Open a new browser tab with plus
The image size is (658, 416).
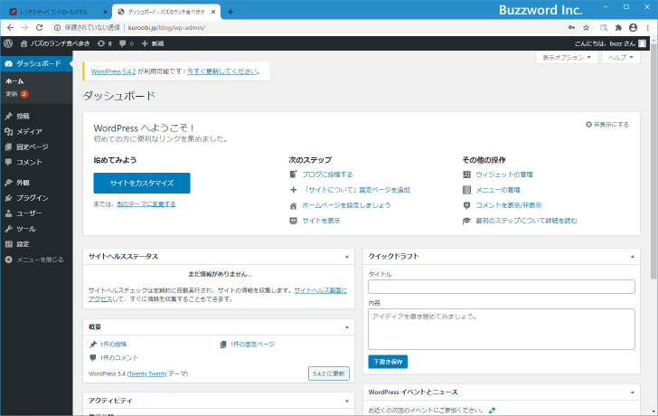[x=230, y=12]
